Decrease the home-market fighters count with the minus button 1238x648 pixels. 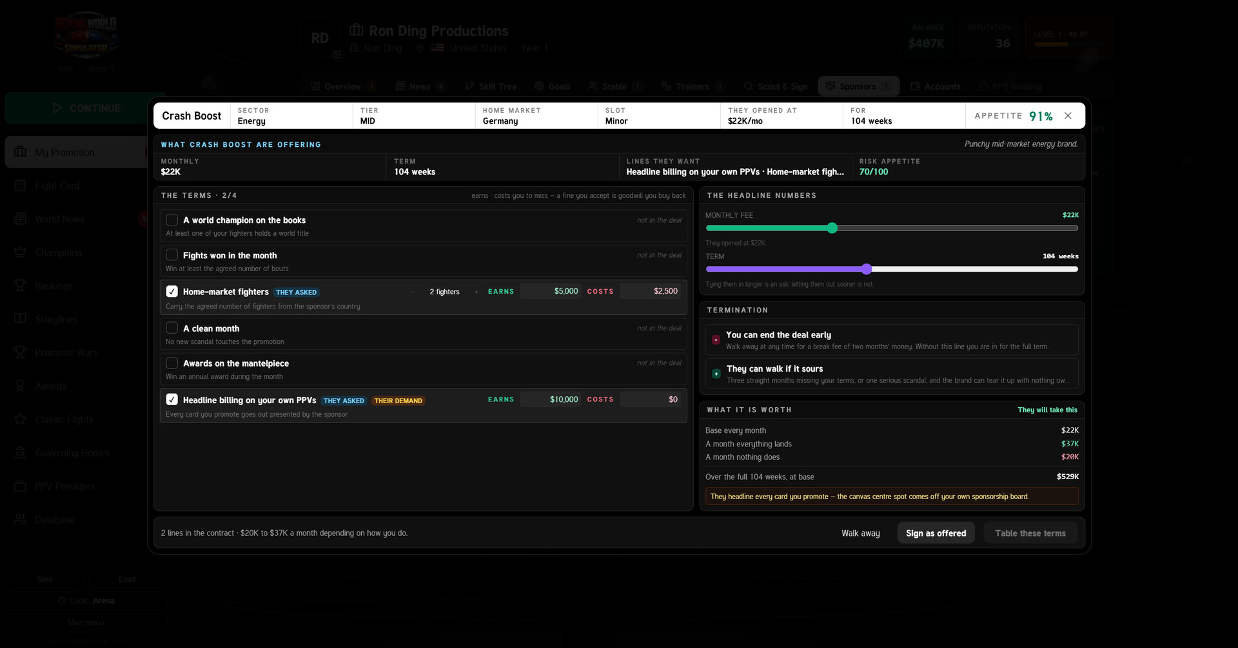click(413, 292)
